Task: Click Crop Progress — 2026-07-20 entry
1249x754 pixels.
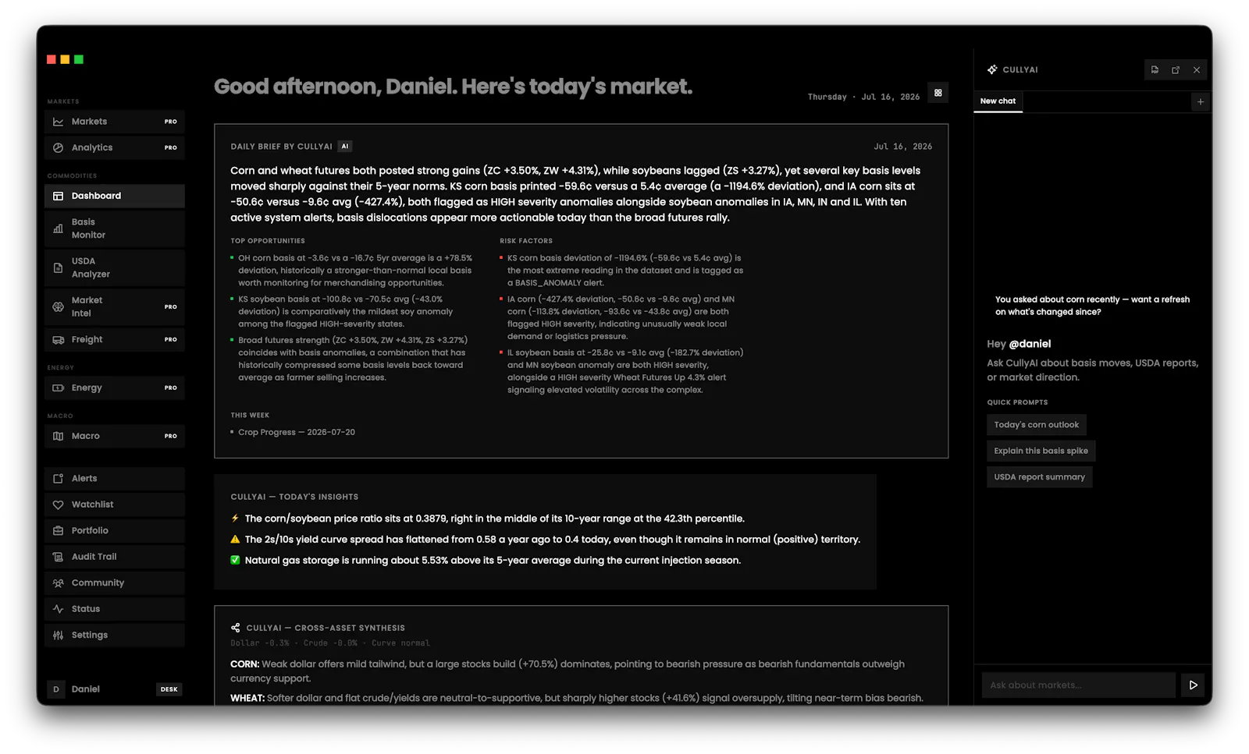Action: tap(297, 432)
